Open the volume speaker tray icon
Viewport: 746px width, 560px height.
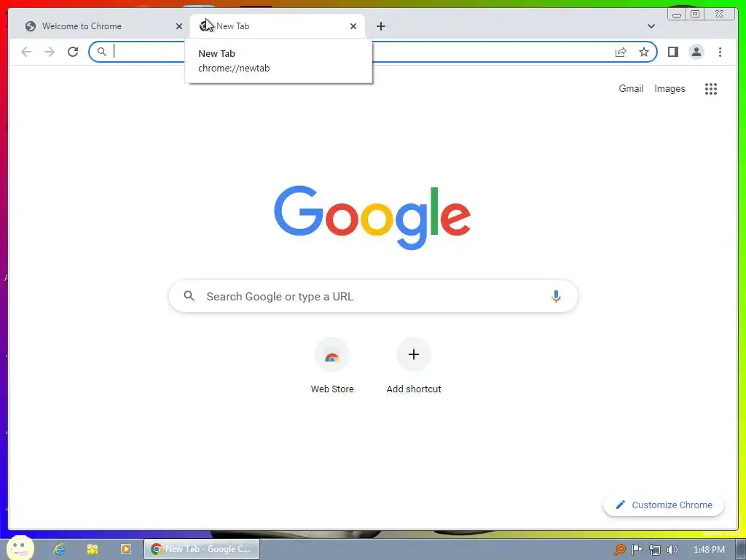point(672,550)
